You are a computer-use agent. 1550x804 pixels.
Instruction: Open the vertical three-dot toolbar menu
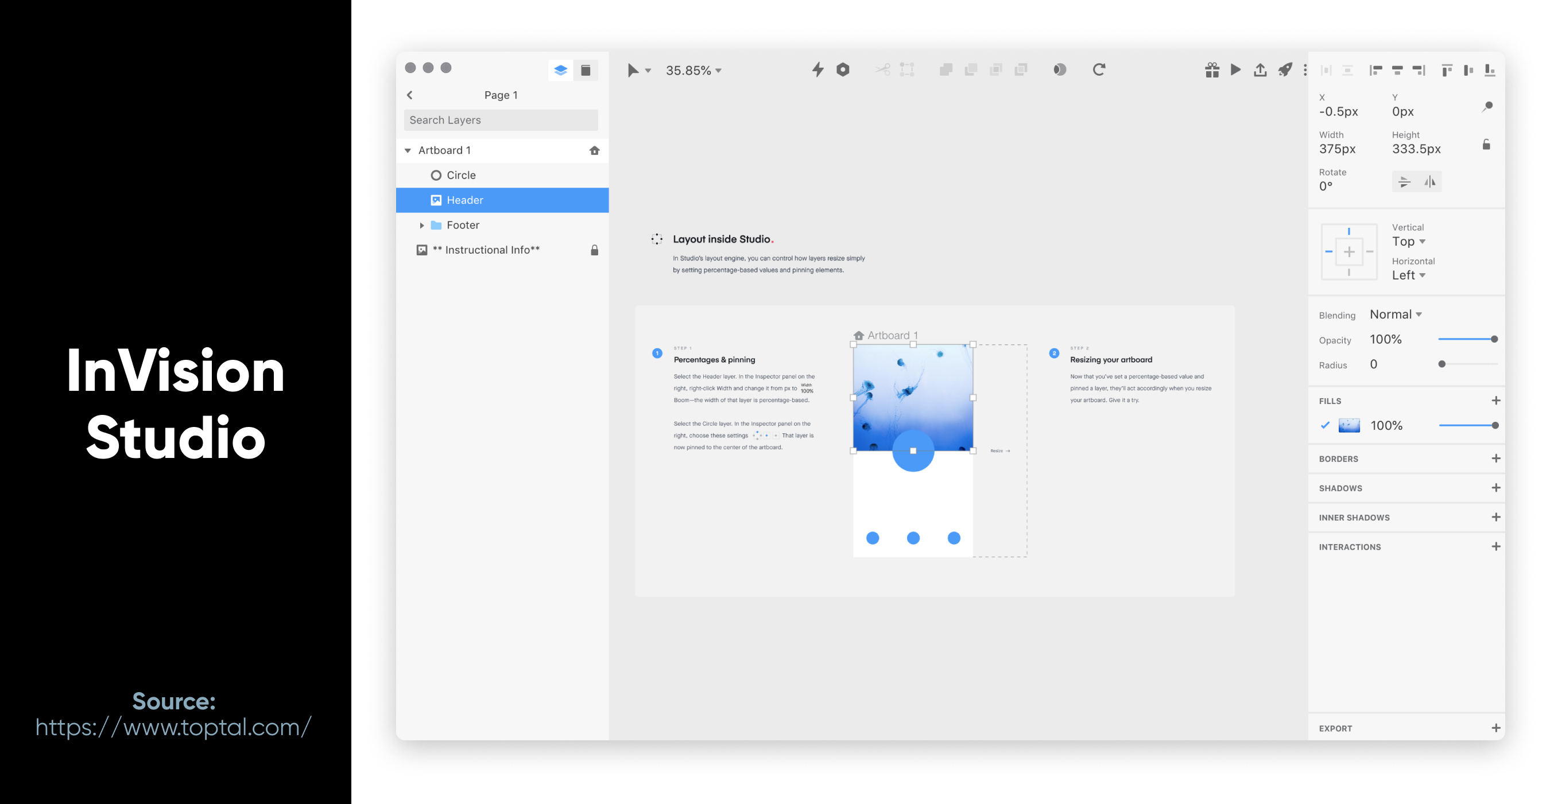[x=1304, y=70]
